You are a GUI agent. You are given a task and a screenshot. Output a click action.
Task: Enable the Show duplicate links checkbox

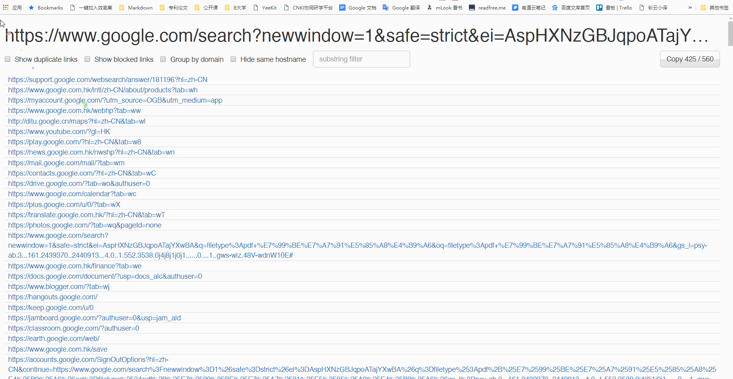(x=8, y=59)
